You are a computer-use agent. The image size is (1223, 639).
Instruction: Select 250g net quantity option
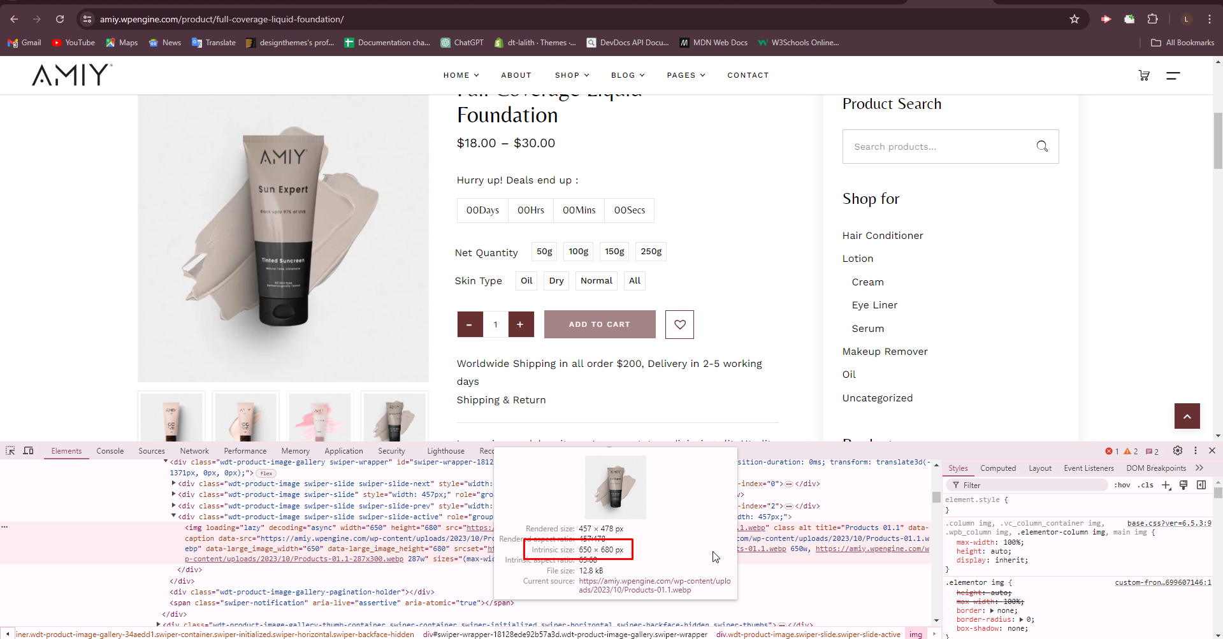pos(651,252)
